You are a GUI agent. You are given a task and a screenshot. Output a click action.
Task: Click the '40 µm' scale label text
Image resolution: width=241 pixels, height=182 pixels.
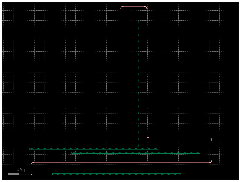(x=23, y=170)
